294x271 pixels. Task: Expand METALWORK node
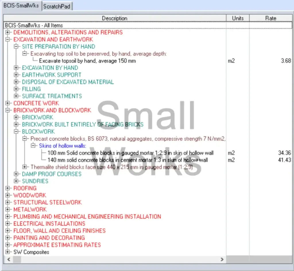click(x=7, y=209)
